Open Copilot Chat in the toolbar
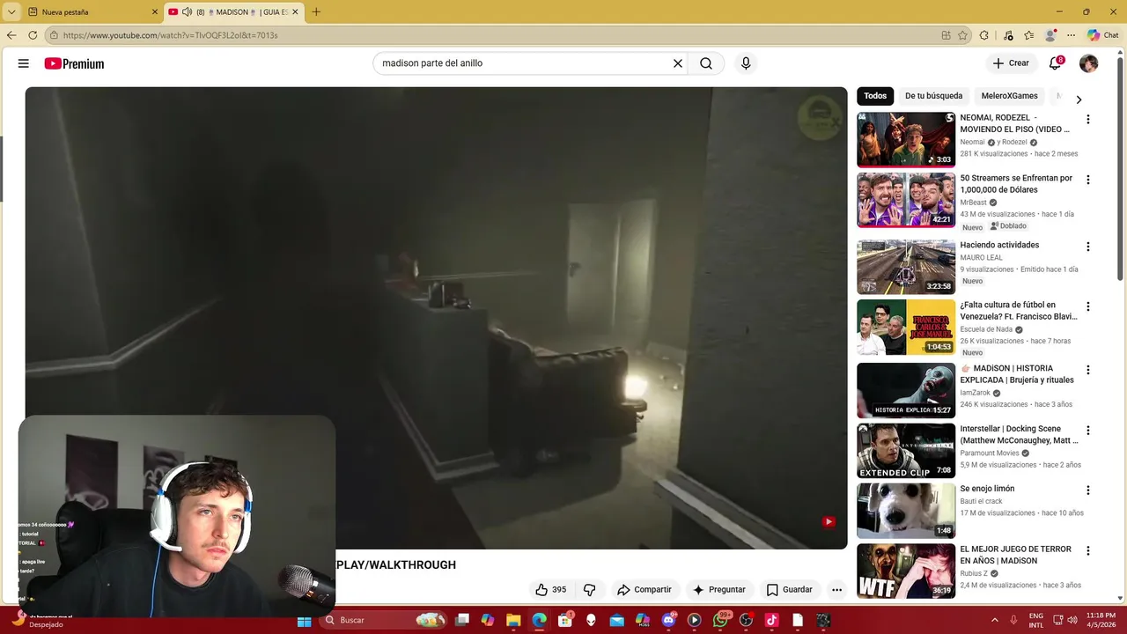This screenshot has width=1127, height=634. (1102, 35)
